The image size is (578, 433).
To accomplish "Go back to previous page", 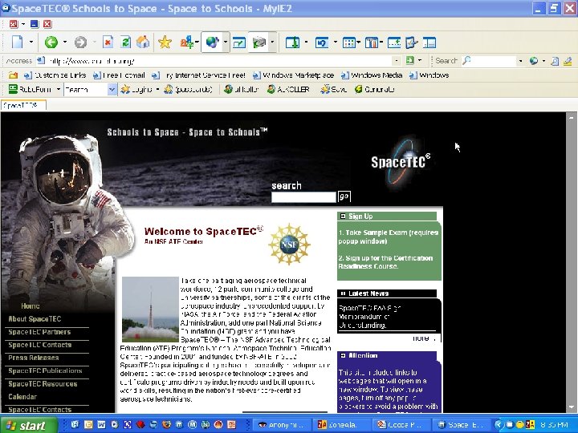I will [x=51, y=42].
